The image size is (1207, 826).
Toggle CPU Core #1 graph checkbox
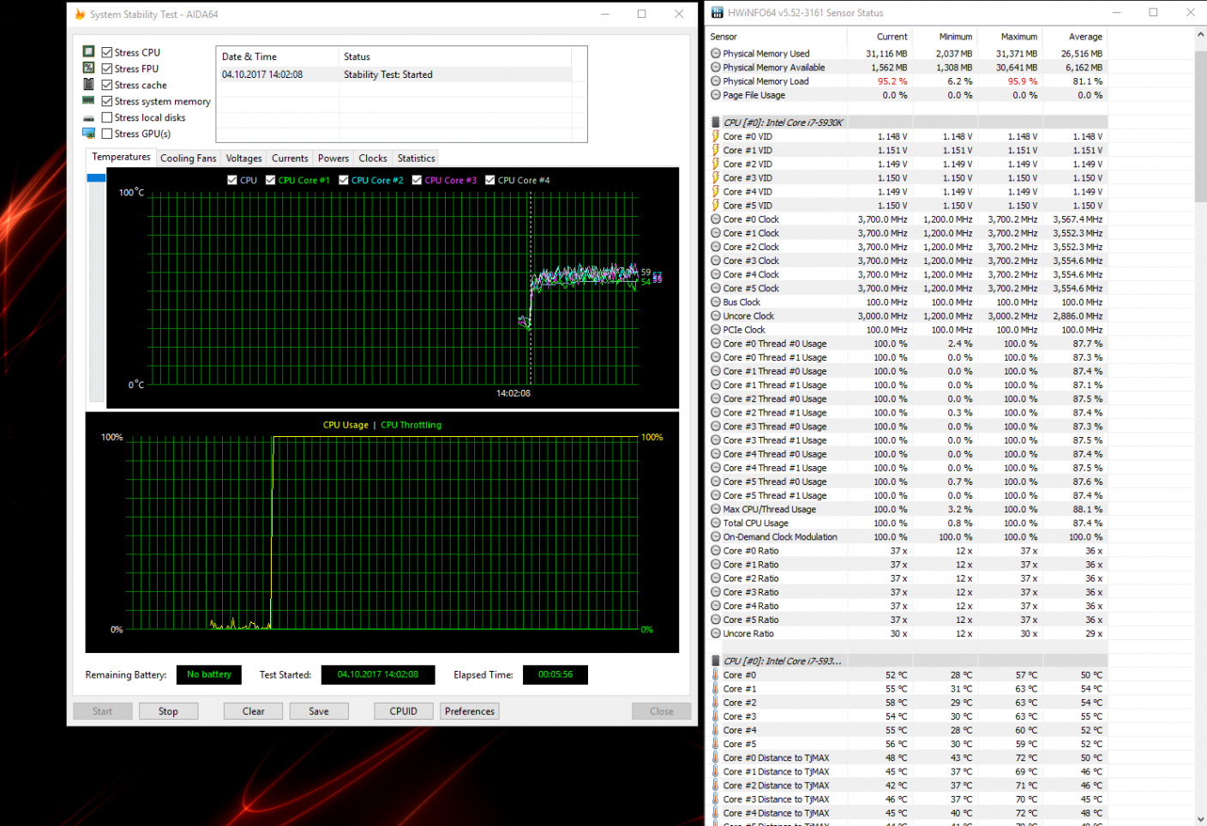point(271,180)
